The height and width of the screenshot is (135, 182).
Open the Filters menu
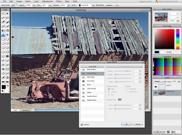click(59, 1)
